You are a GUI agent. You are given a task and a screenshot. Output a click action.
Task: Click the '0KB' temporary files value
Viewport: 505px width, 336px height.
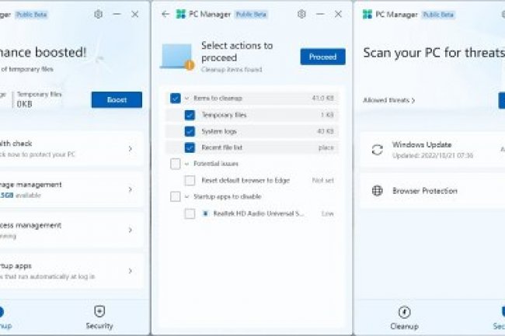pos(25,104)
